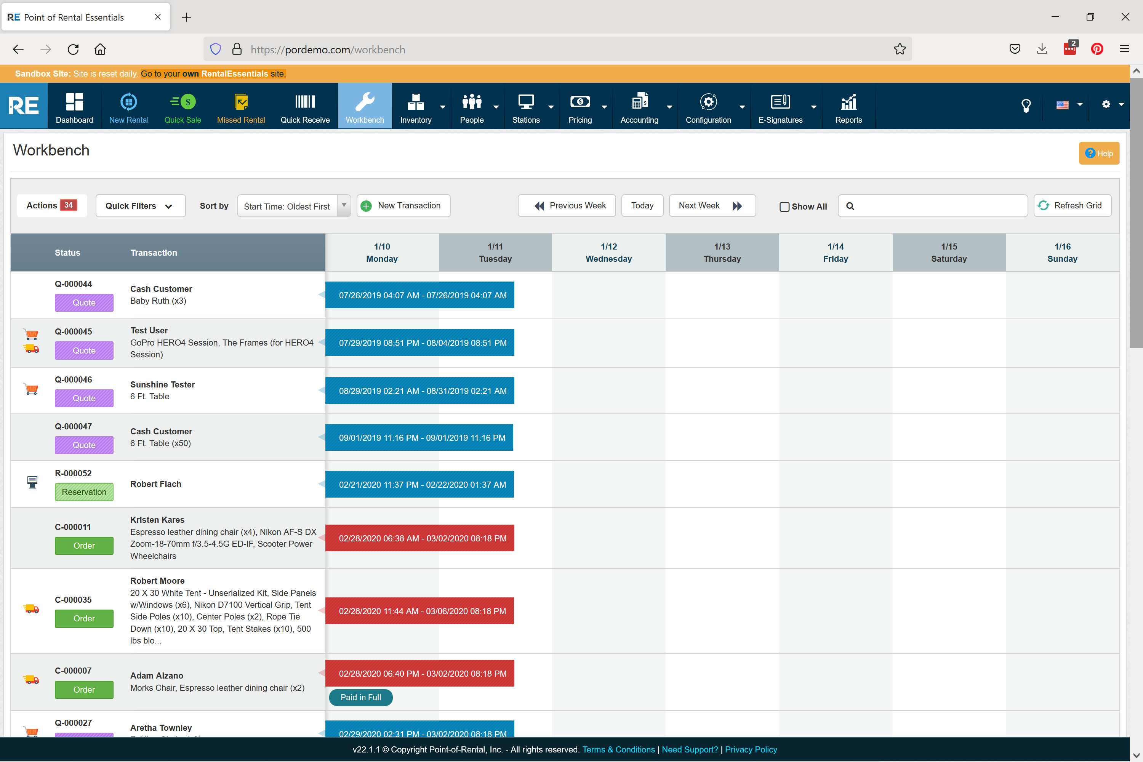
Task: Open the Missed Rental icon
Action: pos(241,102)
